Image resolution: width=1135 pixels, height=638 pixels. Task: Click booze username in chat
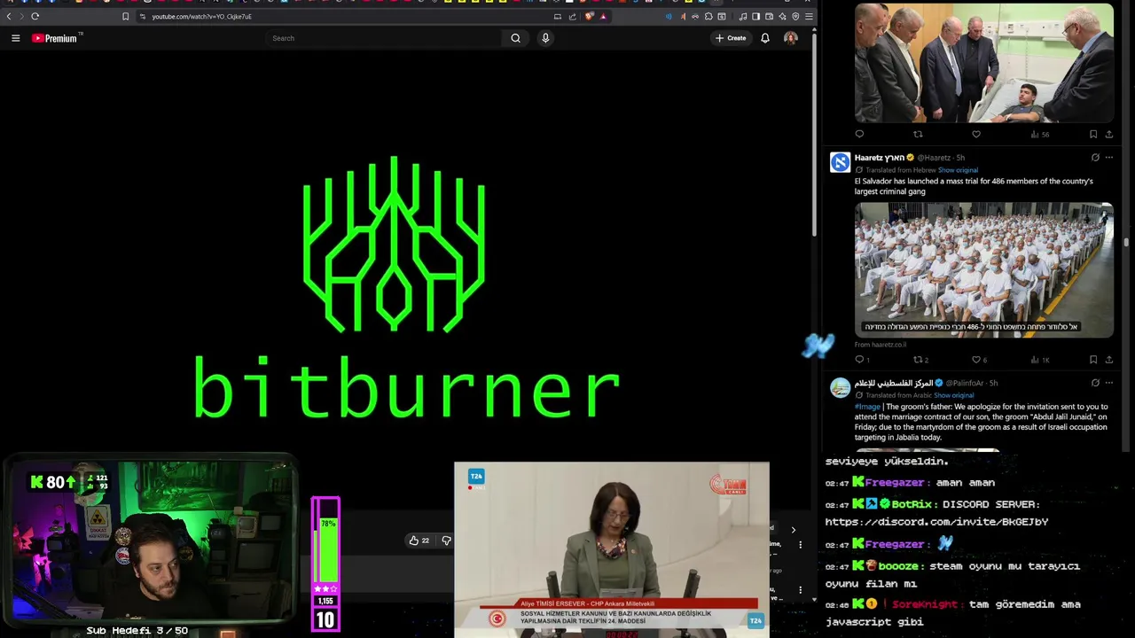898,566
